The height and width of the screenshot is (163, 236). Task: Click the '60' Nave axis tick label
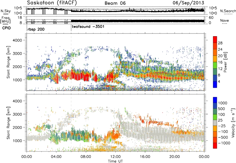pos(211,18)
